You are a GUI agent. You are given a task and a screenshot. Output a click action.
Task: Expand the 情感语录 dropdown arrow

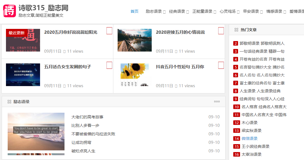tap(285, 12)
